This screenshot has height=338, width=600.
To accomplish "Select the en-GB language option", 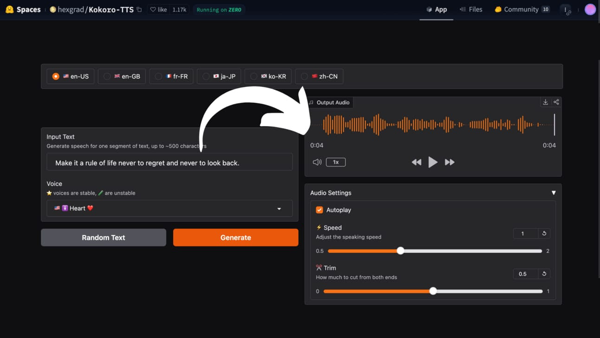I will pyautogui.click(x=122, y=76).
